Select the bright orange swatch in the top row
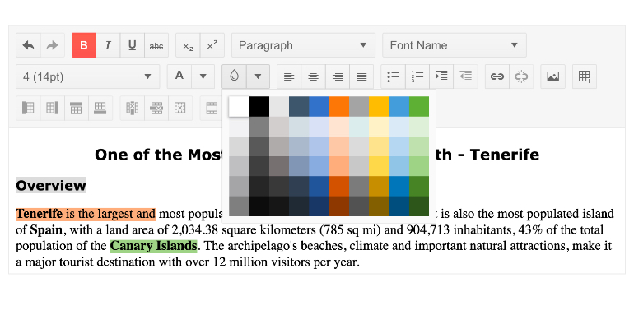Image resolution: width=634 pixels, height=324 pixels. [339, 107]
